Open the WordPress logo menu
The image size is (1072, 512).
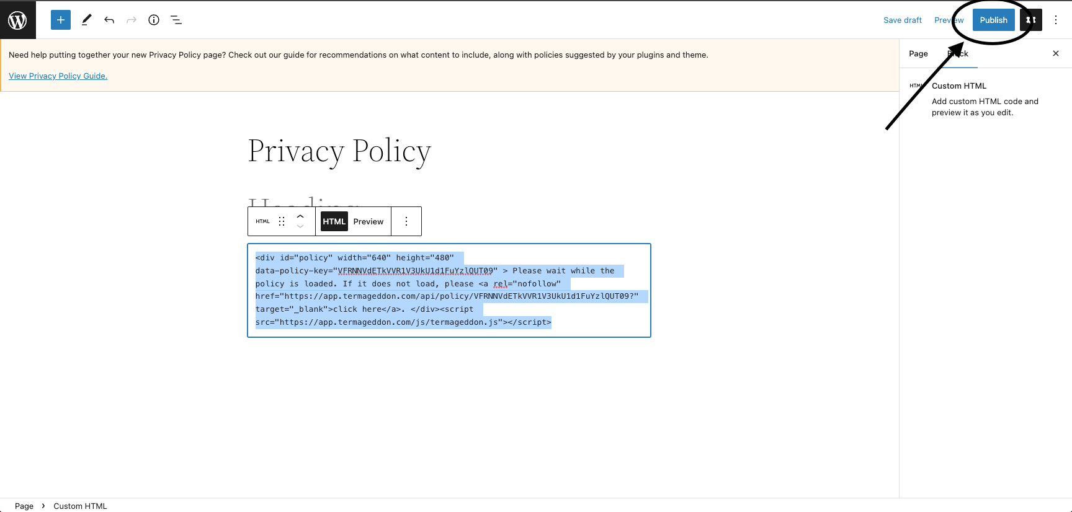point(17,20)
